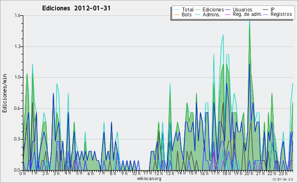Click the CC BY-SA 3.0 license text
Screen dimensions: 298x183
coord(283,180)
